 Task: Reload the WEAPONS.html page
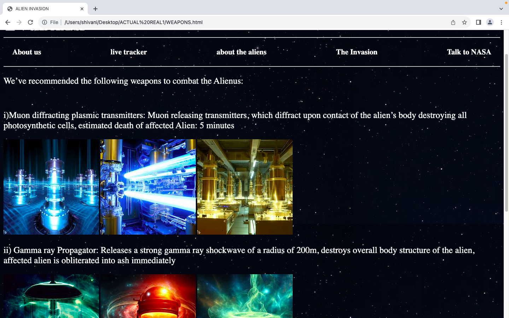pyautogui.click(x=30, y=22)
